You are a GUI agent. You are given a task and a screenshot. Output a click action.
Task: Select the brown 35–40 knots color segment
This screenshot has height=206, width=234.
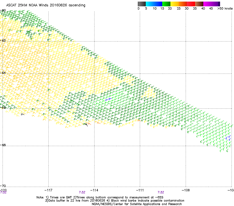pyautogui.click(x=199, y=4)
